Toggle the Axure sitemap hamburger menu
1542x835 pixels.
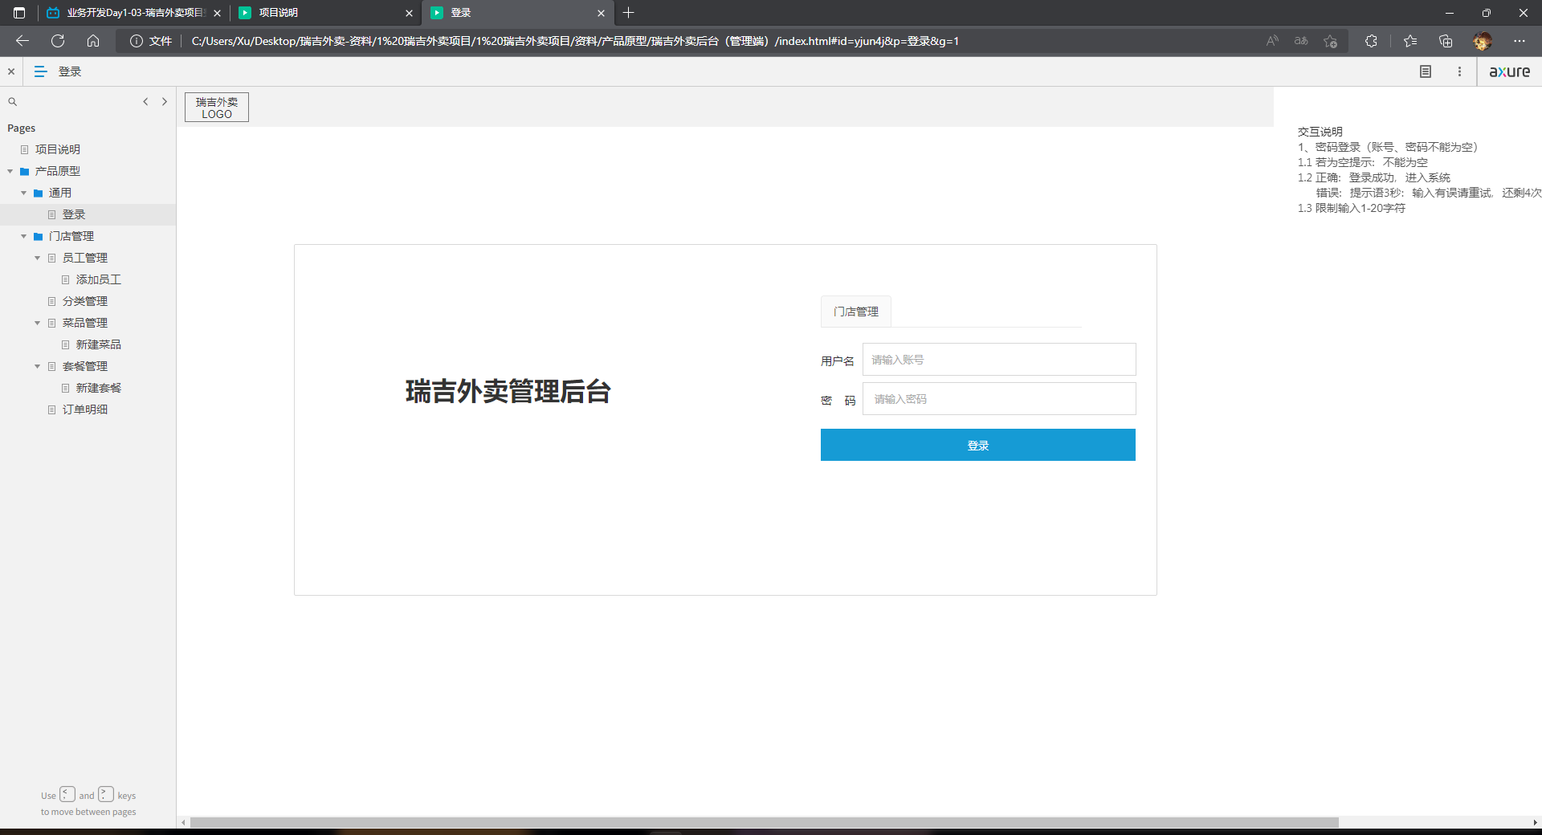click(40, 71)
